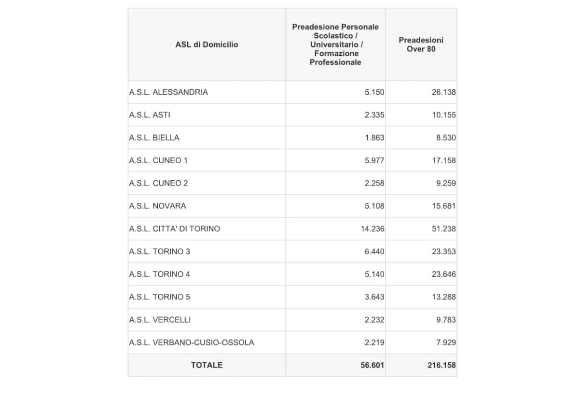Image resolution: width=579 pixels, height=399 pixels.
Task: Select the A.S.L. TORINO 5 row label
Action: [x=159, y=297]
